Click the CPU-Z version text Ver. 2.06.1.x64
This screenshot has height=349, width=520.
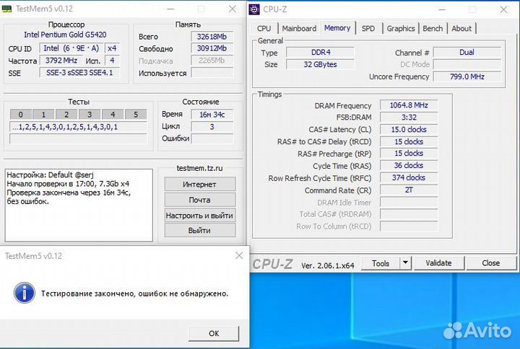click(328, 265)
